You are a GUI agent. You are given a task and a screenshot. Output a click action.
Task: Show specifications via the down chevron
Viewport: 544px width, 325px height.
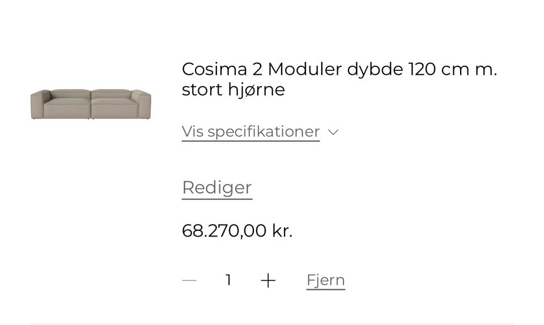(333, 132)
